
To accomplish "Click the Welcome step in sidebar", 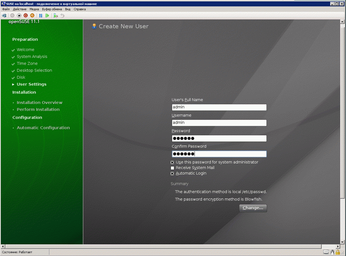I will tap(26, 50).
